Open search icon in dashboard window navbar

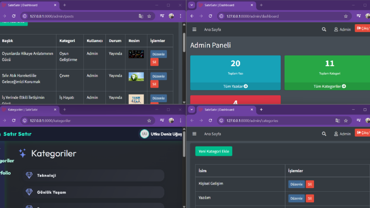(x=324, y=29)
